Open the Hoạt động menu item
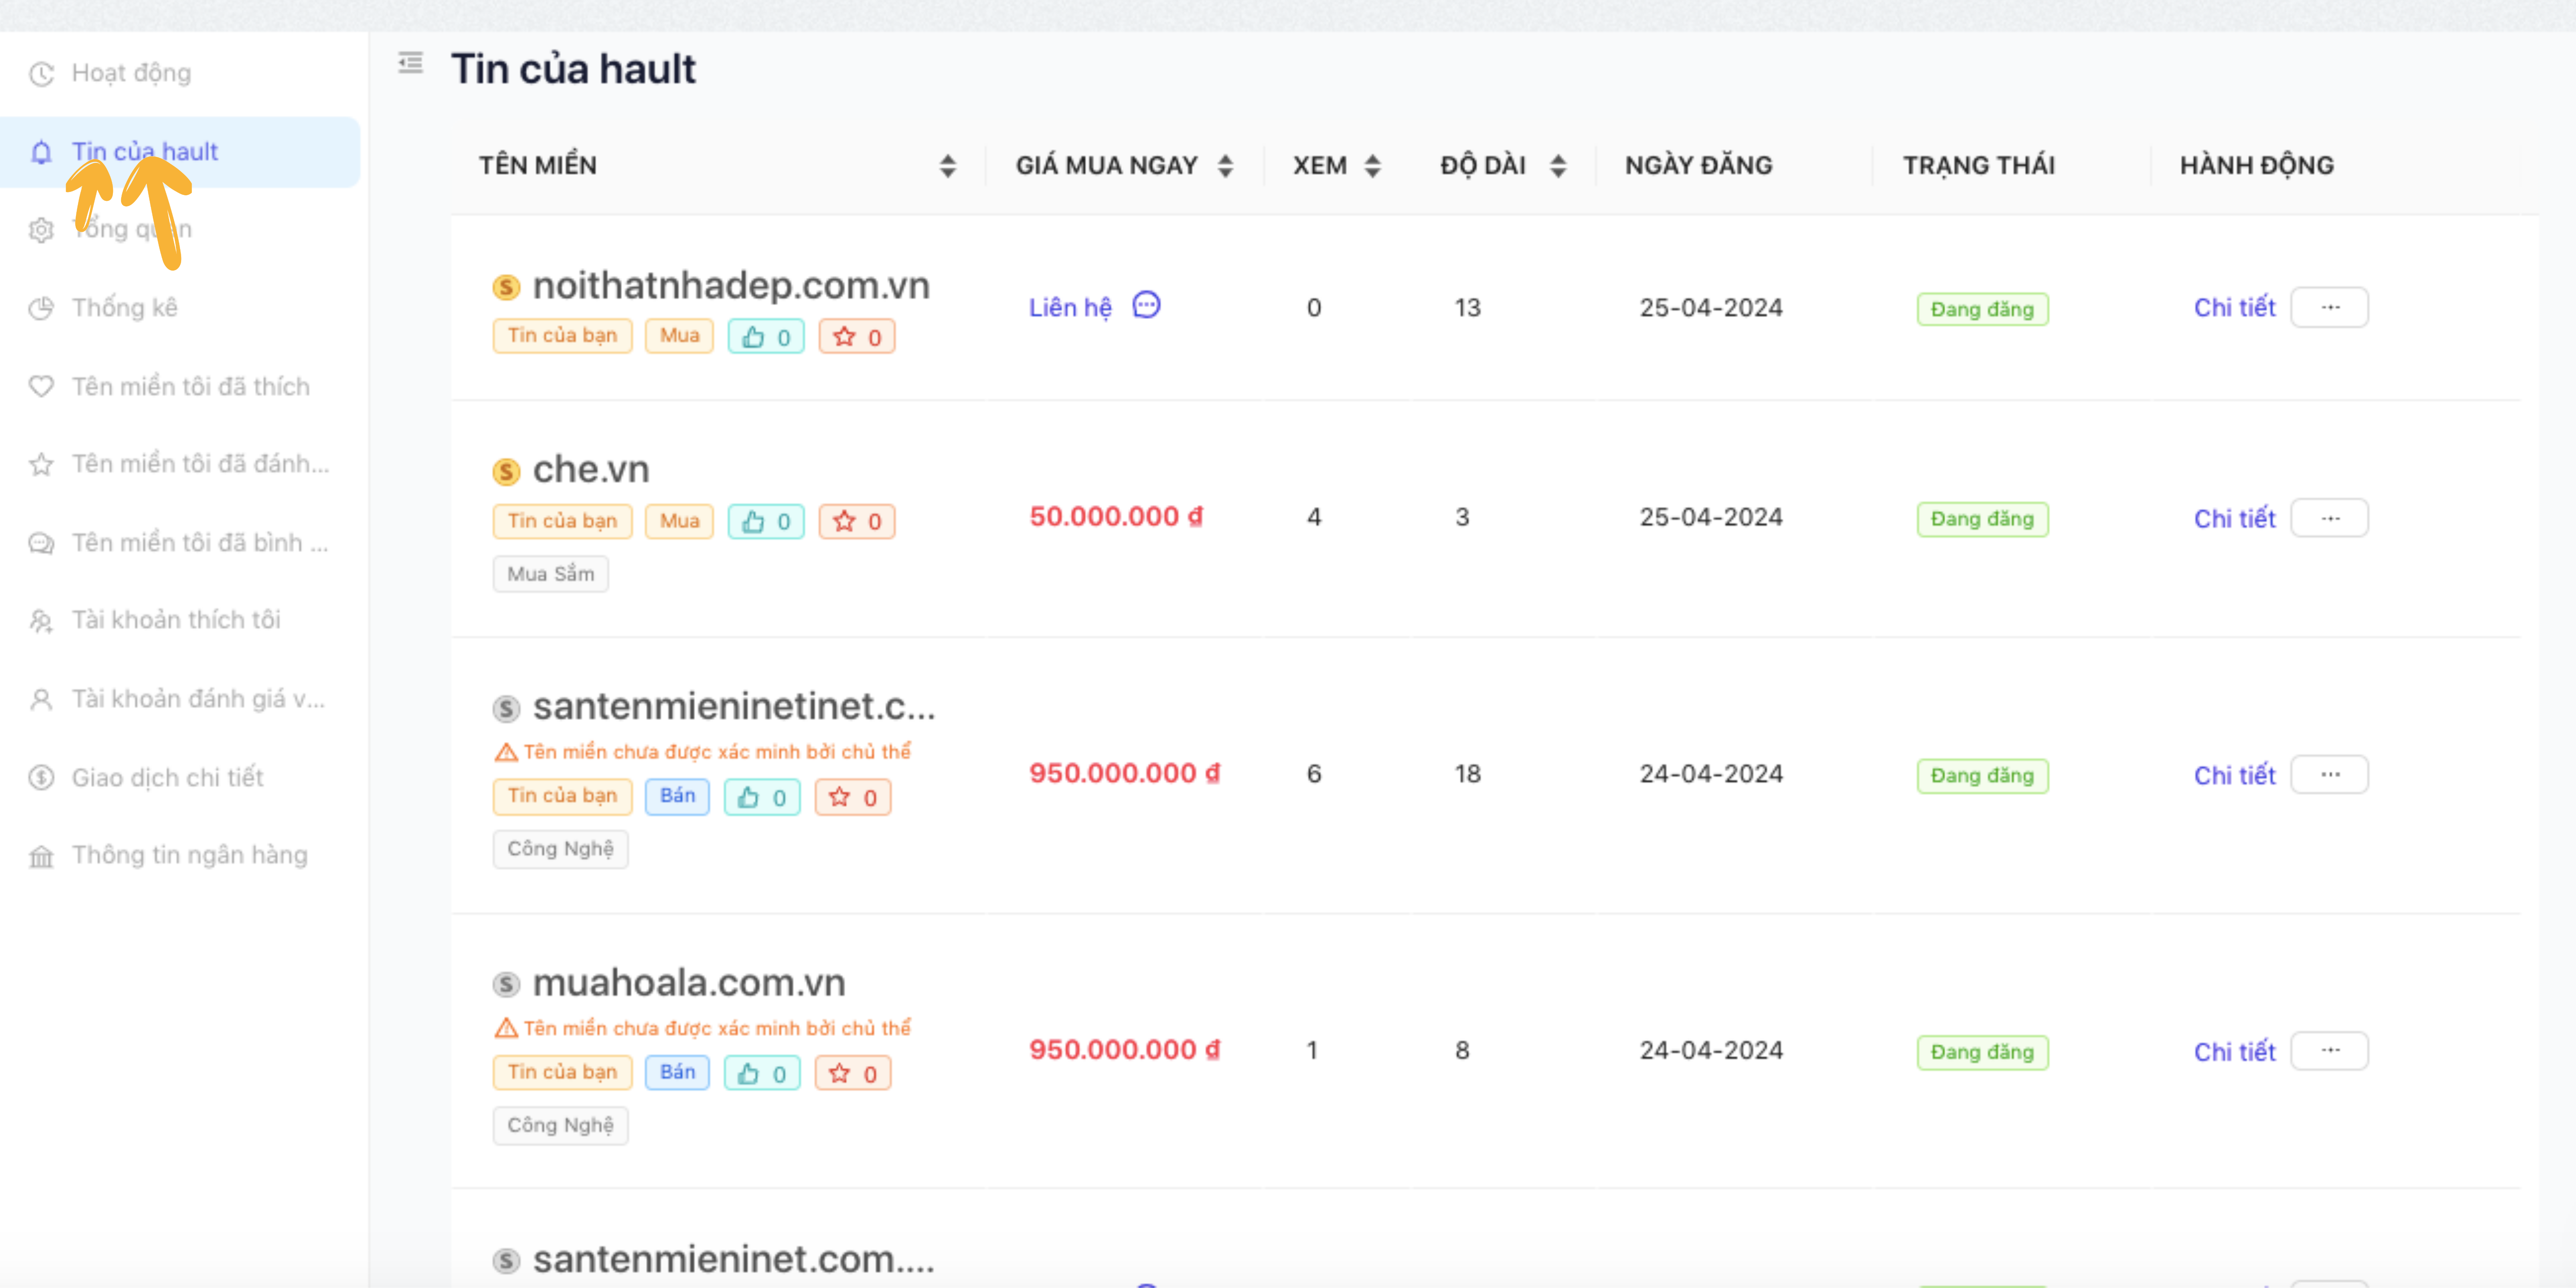 pyautogui.click(x=131, y=73)
